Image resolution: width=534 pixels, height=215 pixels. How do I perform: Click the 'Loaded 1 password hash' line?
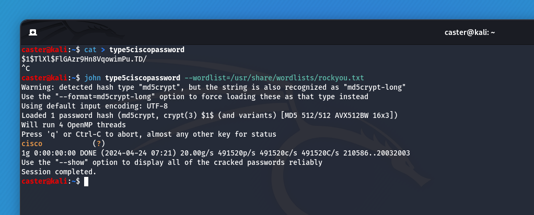tap(210, 115)
